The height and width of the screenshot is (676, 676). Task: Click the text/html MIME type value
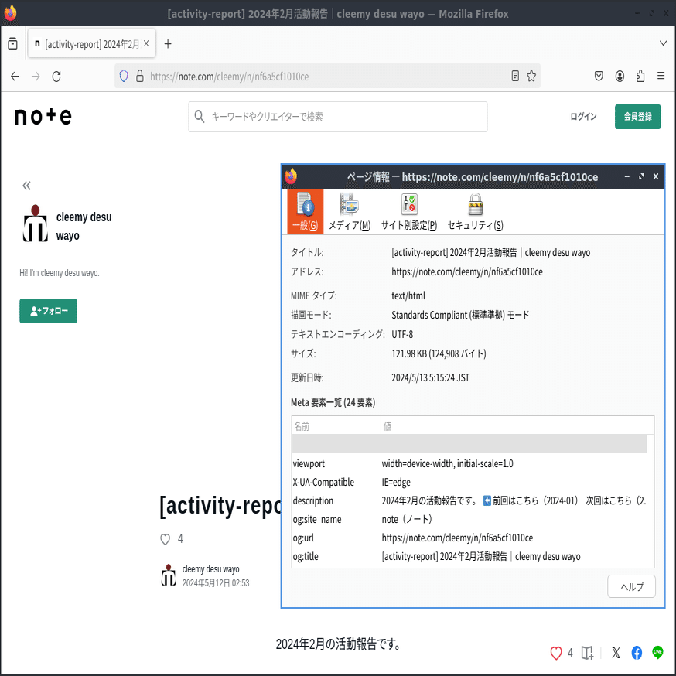click(x=408, y=295)
